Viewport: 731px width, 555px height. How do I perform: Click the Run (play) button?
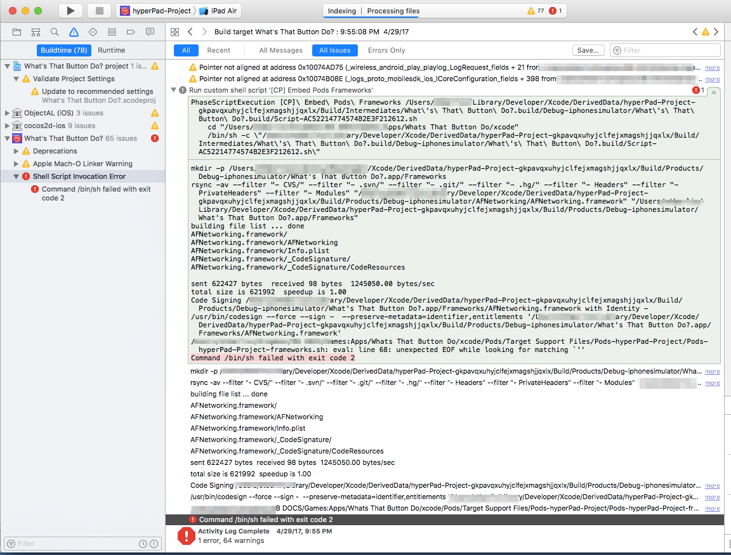tap(70, 11)
